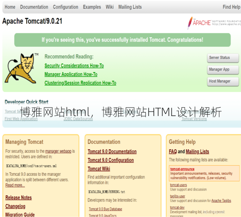Open the Tomcat Versions link
241x217 pixels.
pos(194,119)
